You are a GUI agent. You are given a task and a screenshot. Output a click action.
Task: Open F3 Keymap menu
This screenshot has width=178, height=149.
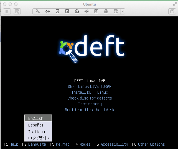tap(60, 144)
